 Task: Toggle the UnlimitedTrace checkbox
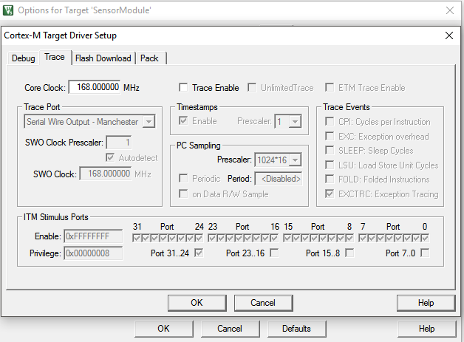(252, 88)
